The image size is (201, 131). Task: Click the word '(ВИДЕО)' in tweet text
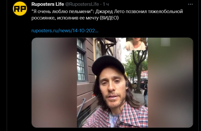(x=109, y=18)
